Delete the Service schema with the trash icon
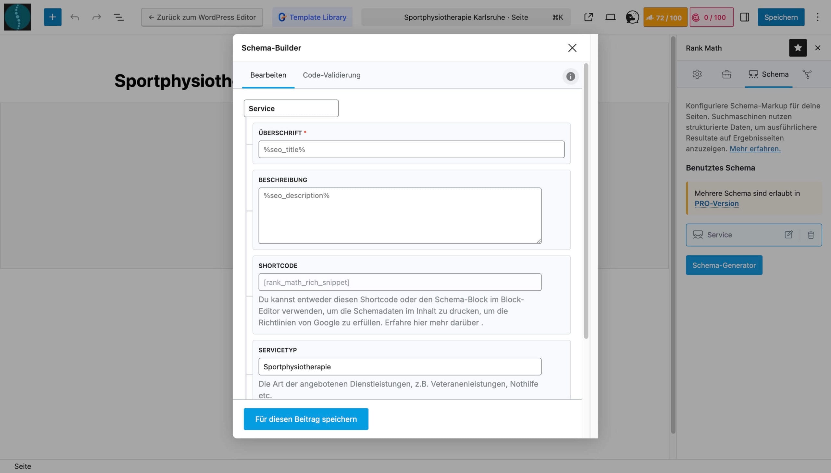Viewport: 831px width, 473px height. (x=811, y=235)
